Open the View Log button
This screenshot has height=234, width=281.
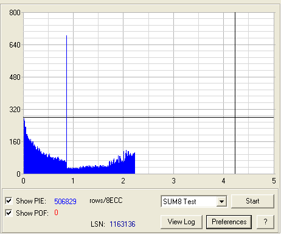[181, 222]
